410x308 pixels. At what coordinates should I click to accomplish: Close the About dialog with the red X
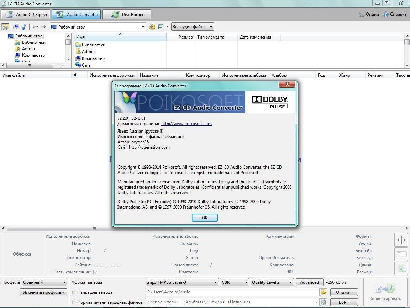[x=287, y=84]
